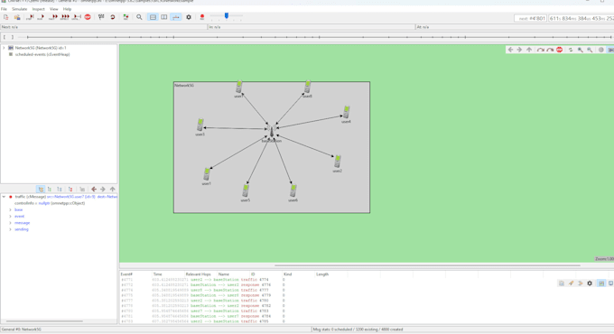Viewport: 614px width, 334px height.
Task: Toggle grouped mode in object inspector
Action: (41, 190)
